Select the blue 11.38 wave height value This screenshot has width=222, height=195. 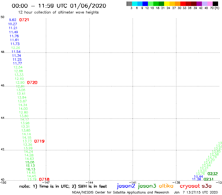point(196,179)
